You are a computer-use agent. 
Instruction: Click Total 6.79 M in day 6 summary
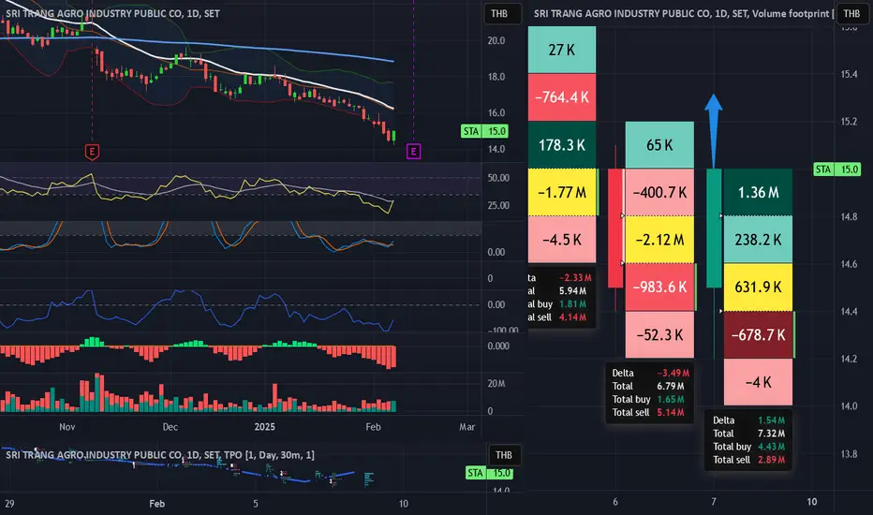tap(650, 386)
